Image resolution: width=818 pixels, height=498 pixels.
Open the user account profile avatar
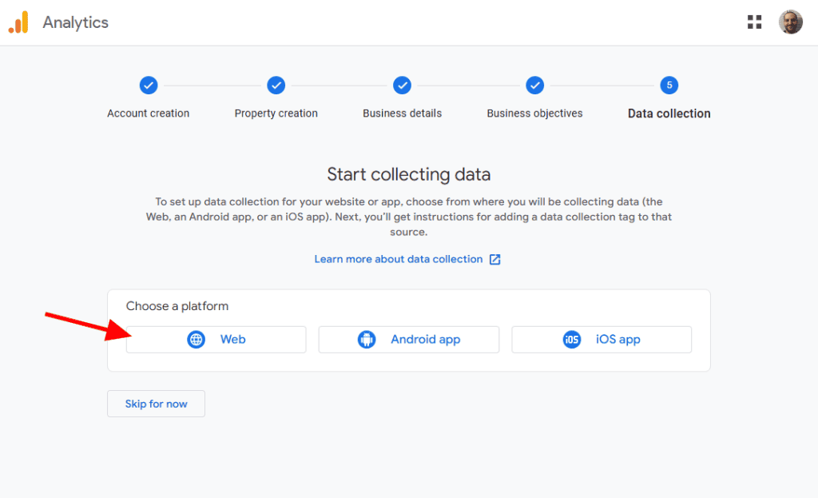(790, 22)
